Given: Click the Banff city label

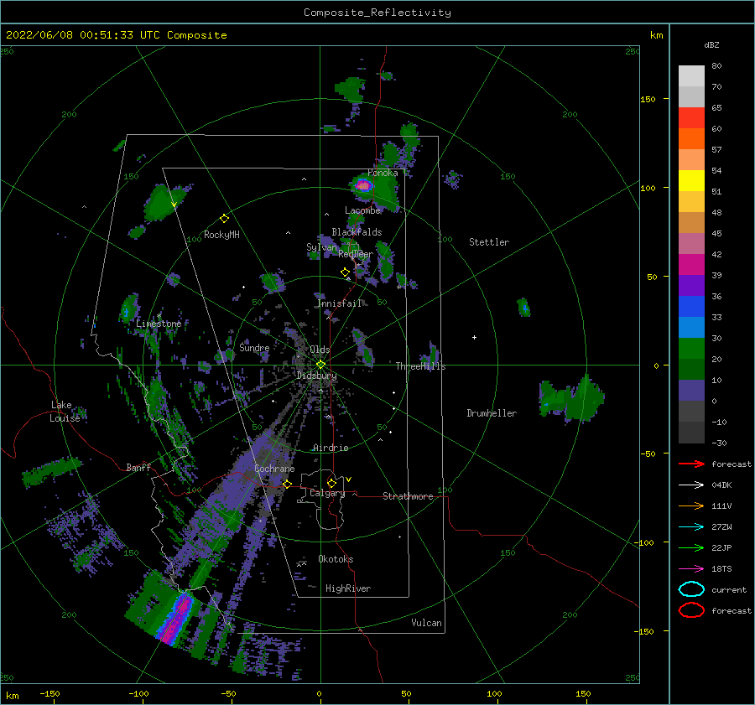Looking at the screenshot, I should point(138,467).
